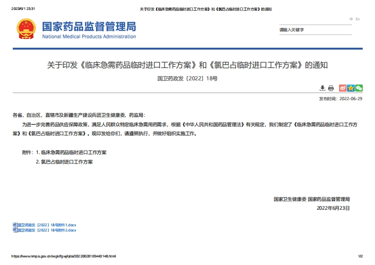This screenshot has height=265, width=375.
Task: Share via green WeChat icon
Action: tap(359, 88)
